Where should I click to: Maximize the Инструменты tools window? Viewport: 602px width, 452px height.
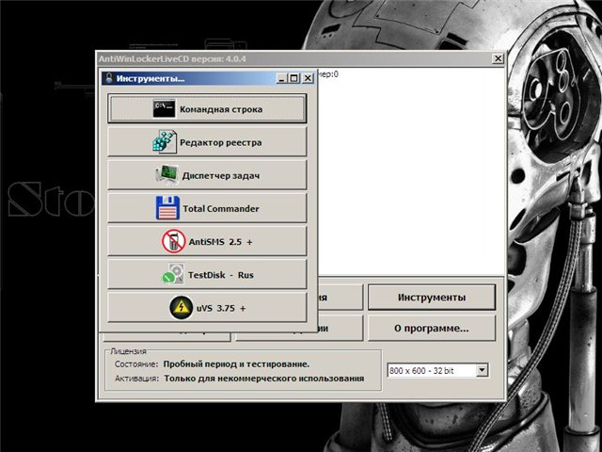(x=293, y=78)
